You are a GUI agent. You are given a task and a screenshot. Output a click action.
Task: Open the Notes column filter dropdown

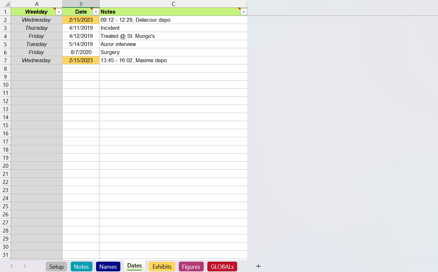pos(244,12)
